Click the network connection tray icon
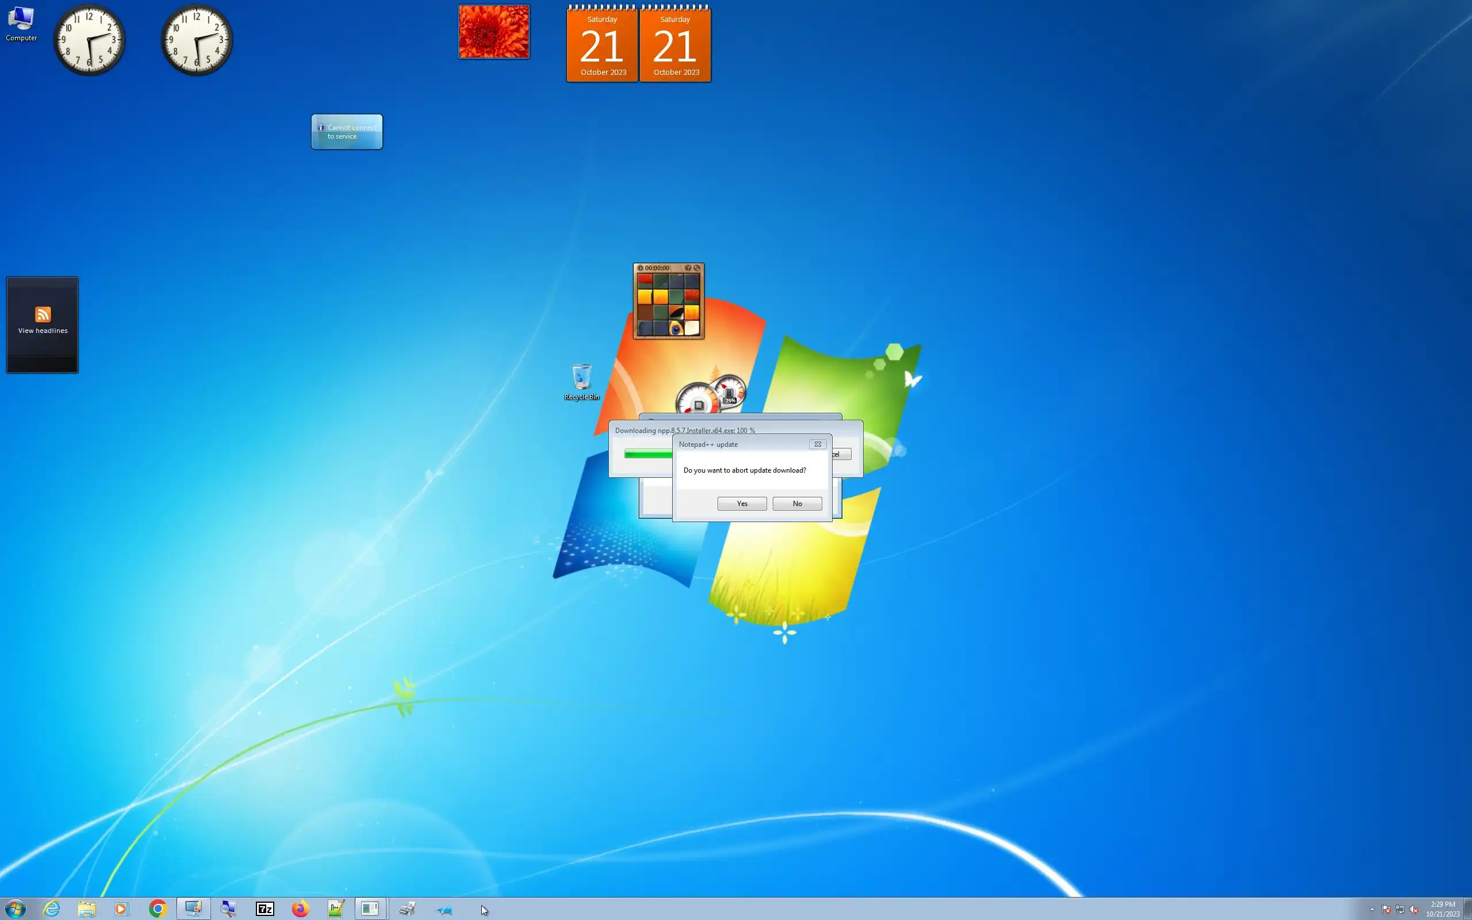This screenshot has height=920, width=1472. point(1400,910)
